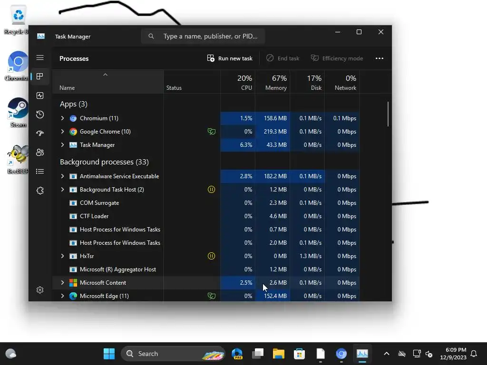Open the more options ellipsis menu
Image resolution: width=487 pixels, height=365 pixels.
coord(379,58)
